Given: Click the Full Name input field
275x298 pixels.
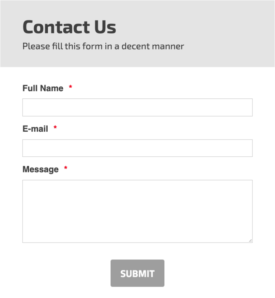Looking at the screenshot, I should pos(137,107).
